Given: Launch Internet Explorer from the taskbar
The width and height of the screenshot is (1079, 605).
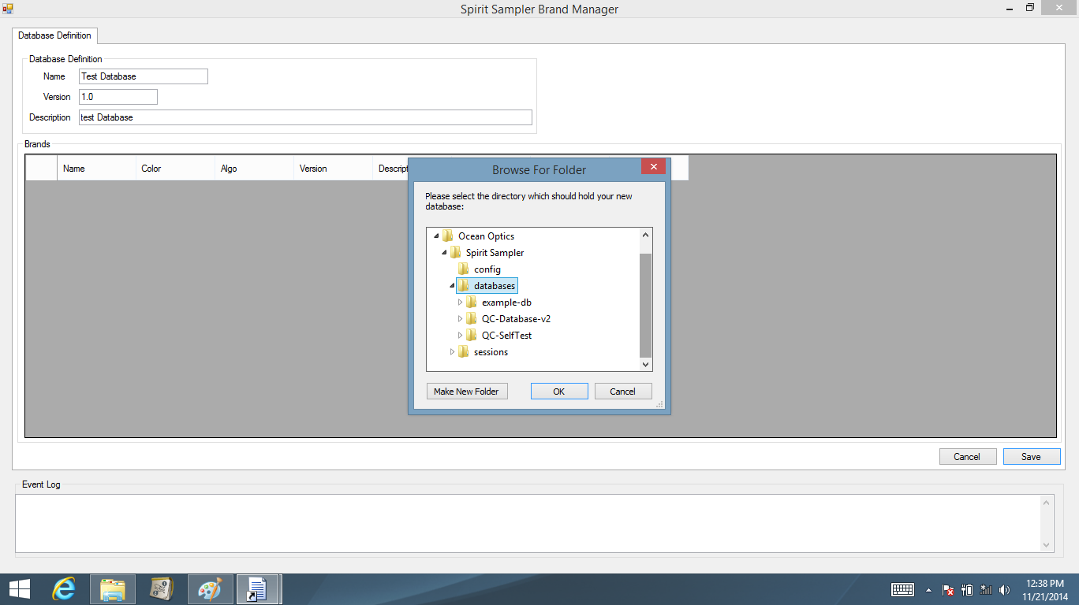Looking at the screenshot, I should pos(63,589).
